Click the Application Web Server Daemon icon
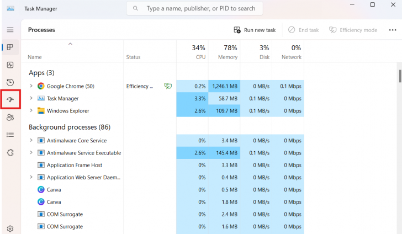402x234 pixels. [41, 177]
